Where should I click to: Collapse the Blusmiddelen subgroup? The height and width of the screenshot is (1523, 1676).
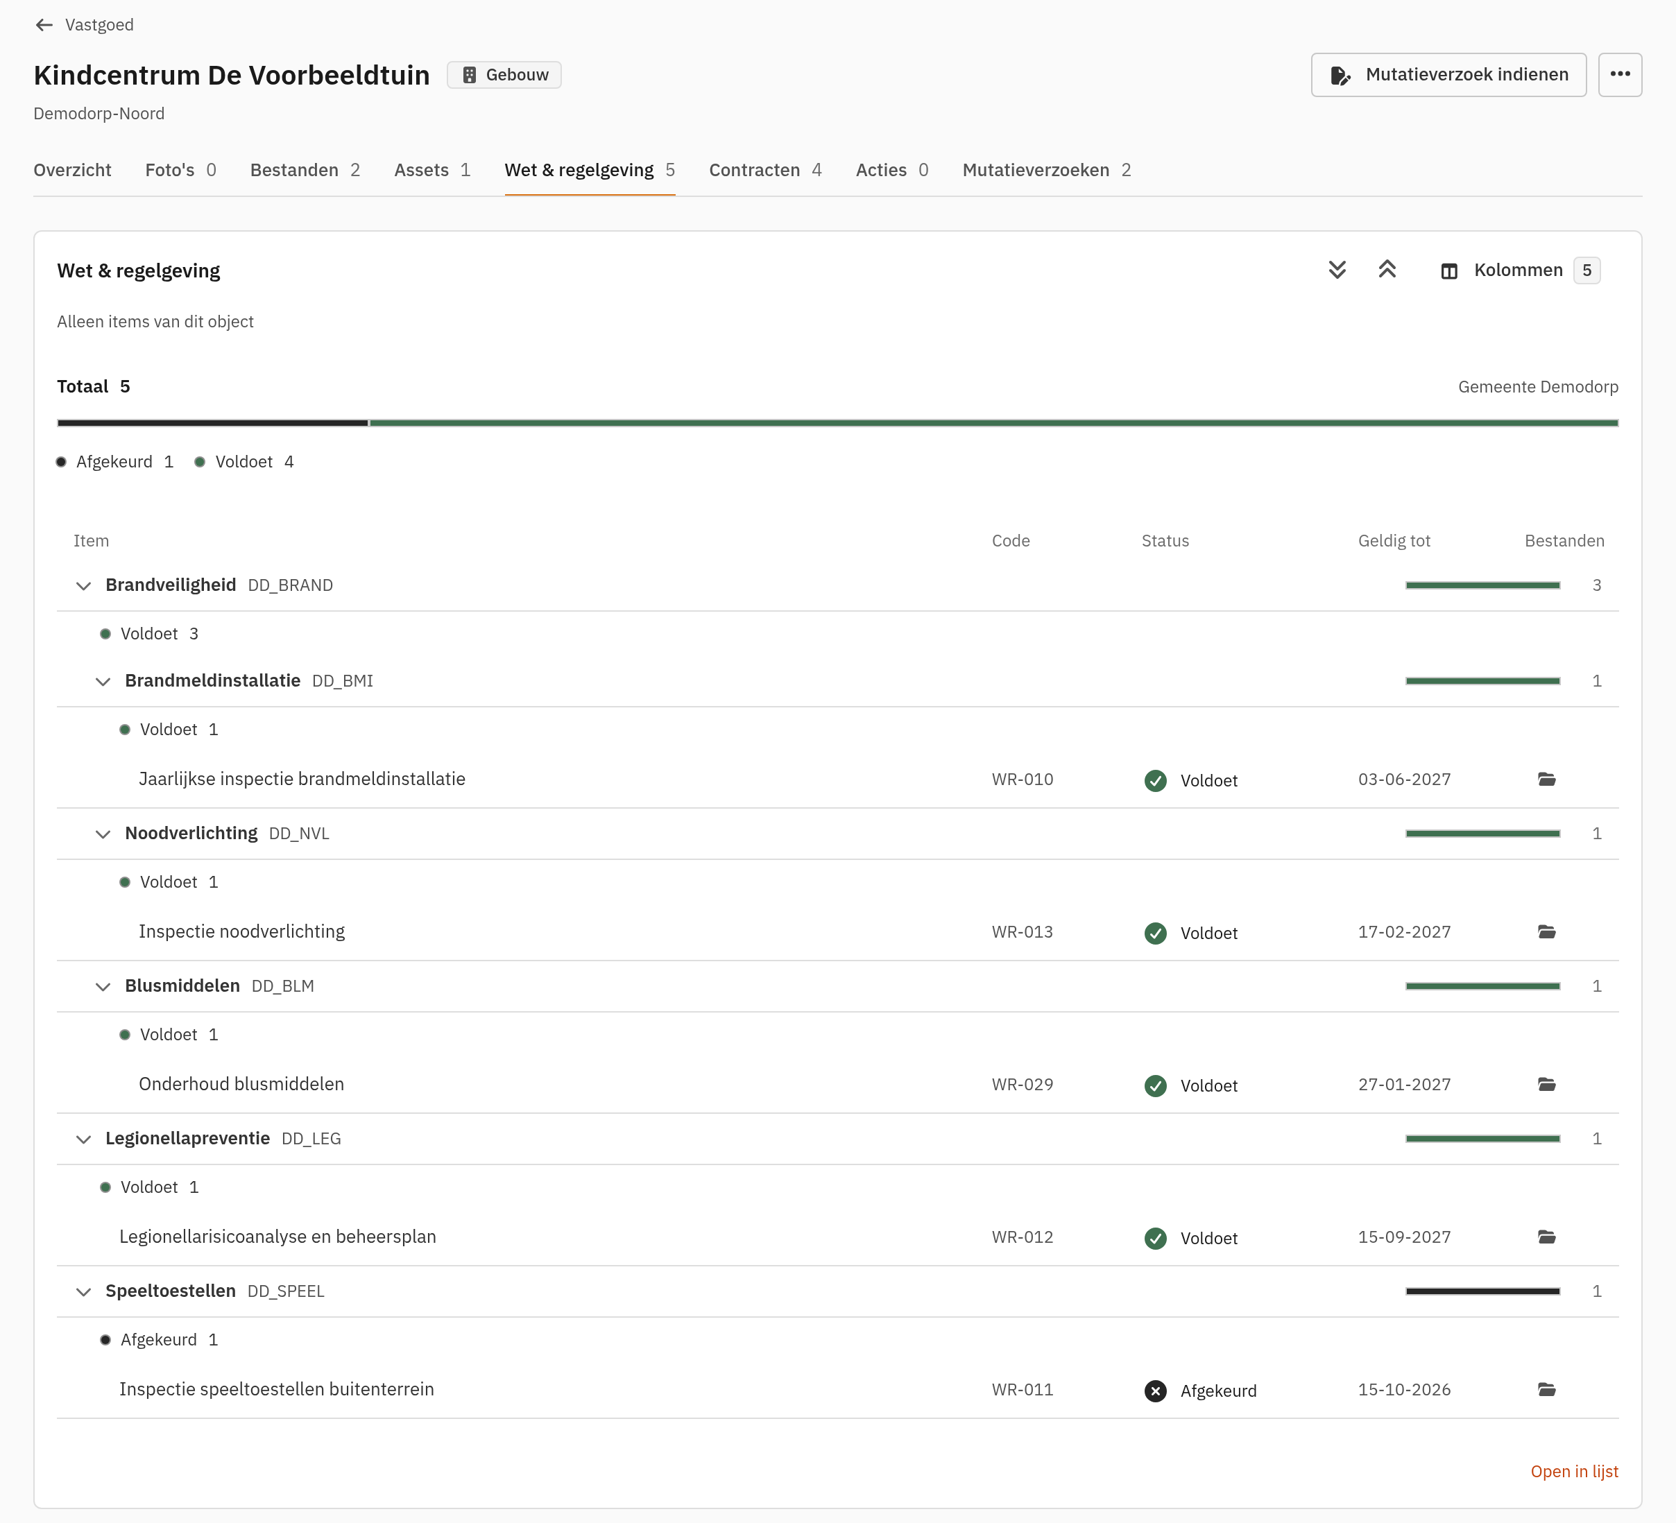click(102, 987)
